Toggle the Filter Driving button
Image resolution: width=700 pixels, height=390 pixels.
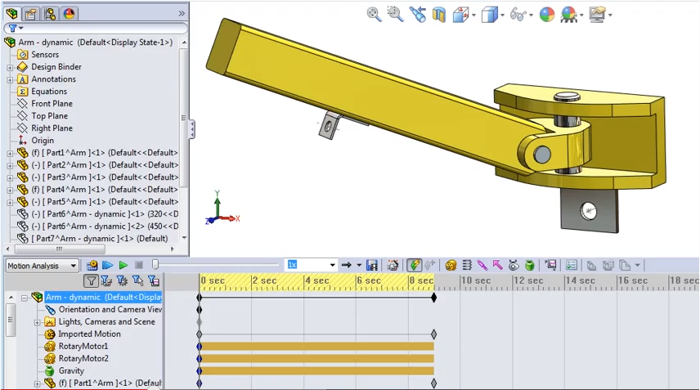pyautogui.click(x=122, y=280)
